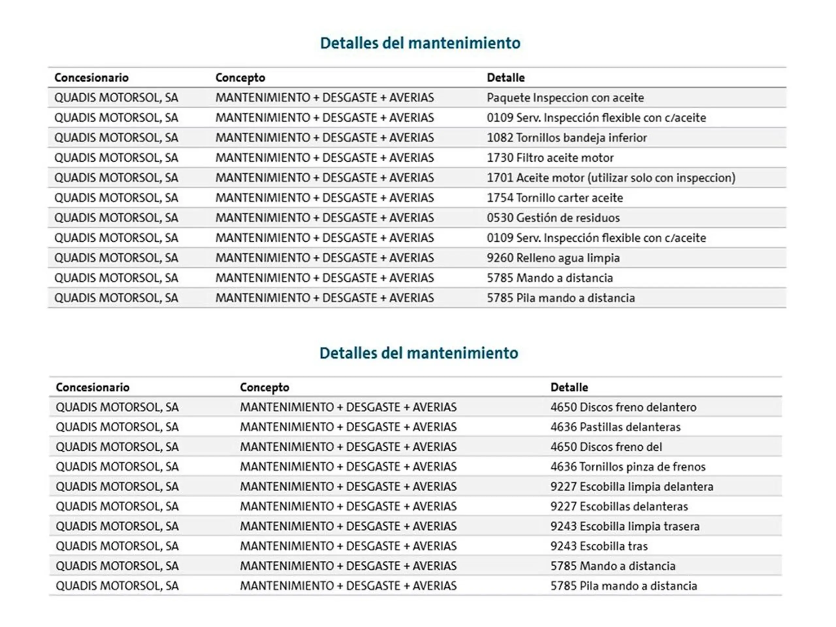Screen dimensions: 836x627
Task: Click '1082 Tornillos bandeja inferior' row detail
Action: pos(567,137)
